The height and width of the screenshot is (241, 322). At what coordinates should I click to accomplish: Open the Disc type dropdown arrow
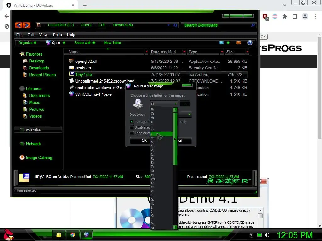pos(189,115)
